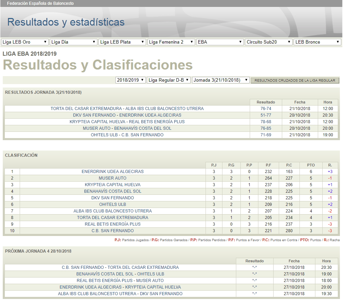Open the LEB Bronce dropdown
This screenshot has width=343, height=300.
coord(317,42)
